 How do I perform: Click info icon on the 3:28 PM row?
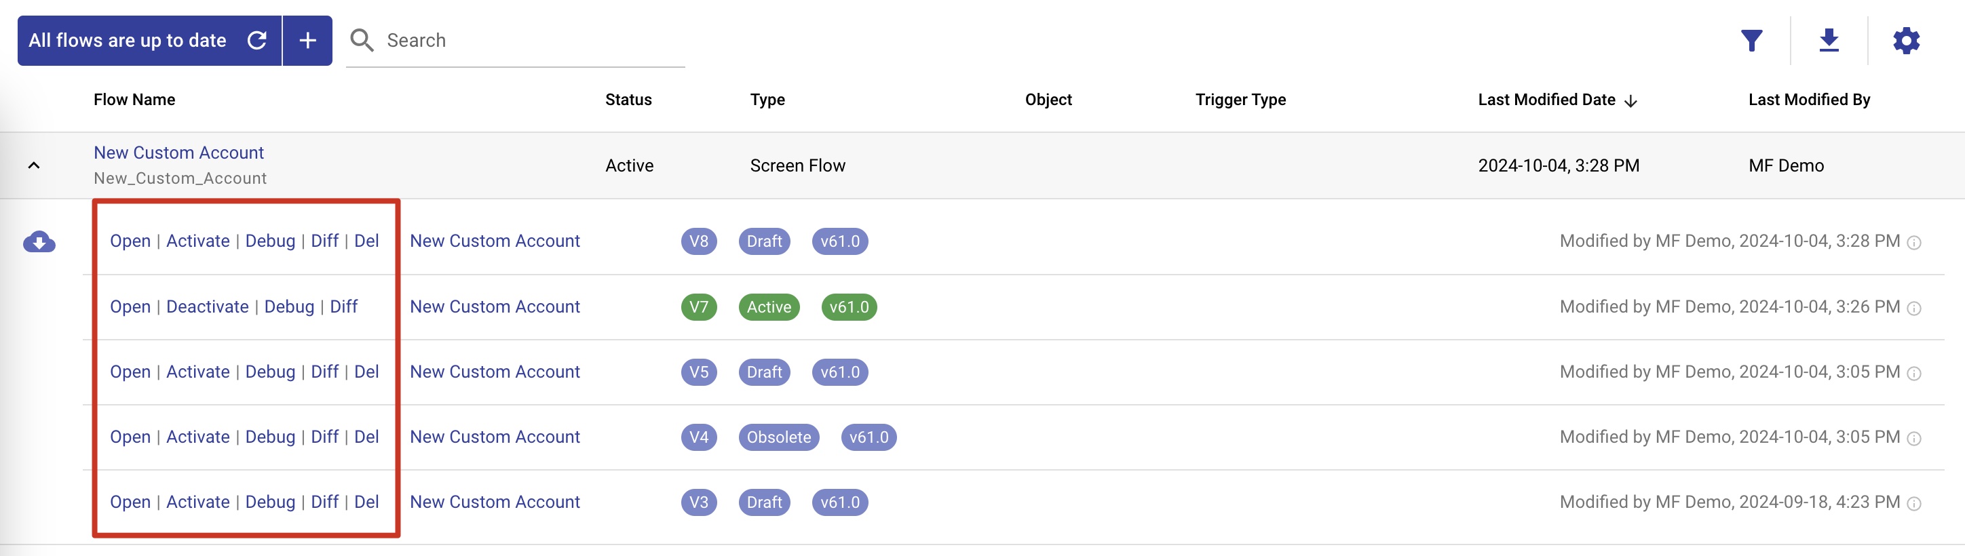pos(1913,243)
